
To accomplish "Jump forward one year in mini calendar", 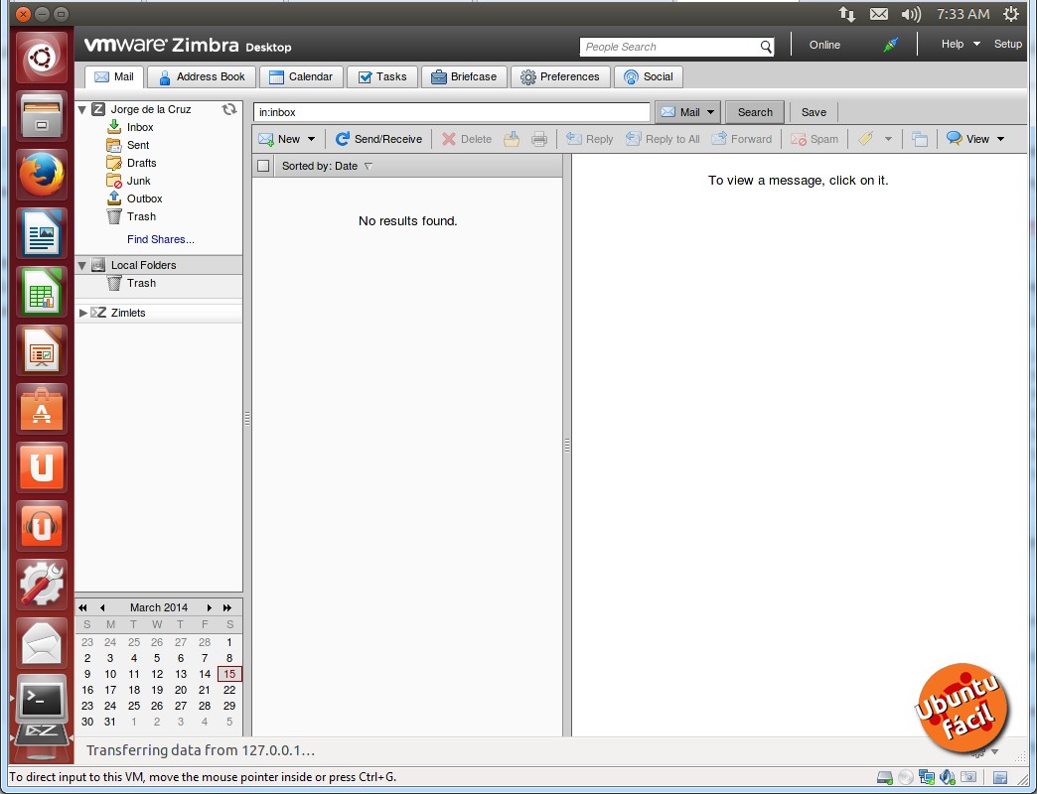I will click(227, 607).
